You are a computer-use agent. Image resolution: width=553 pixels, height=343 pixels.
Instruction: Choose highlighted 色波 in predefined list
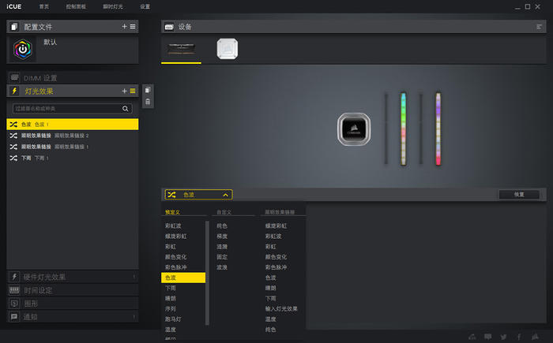click(x=183, y=278)
